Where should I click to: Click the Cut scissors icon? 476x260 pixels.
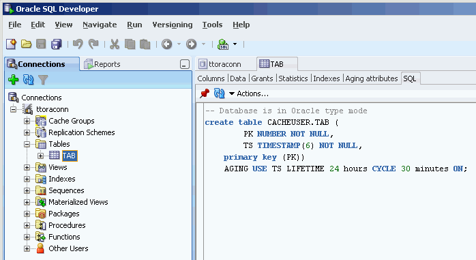tap(114, 44)
